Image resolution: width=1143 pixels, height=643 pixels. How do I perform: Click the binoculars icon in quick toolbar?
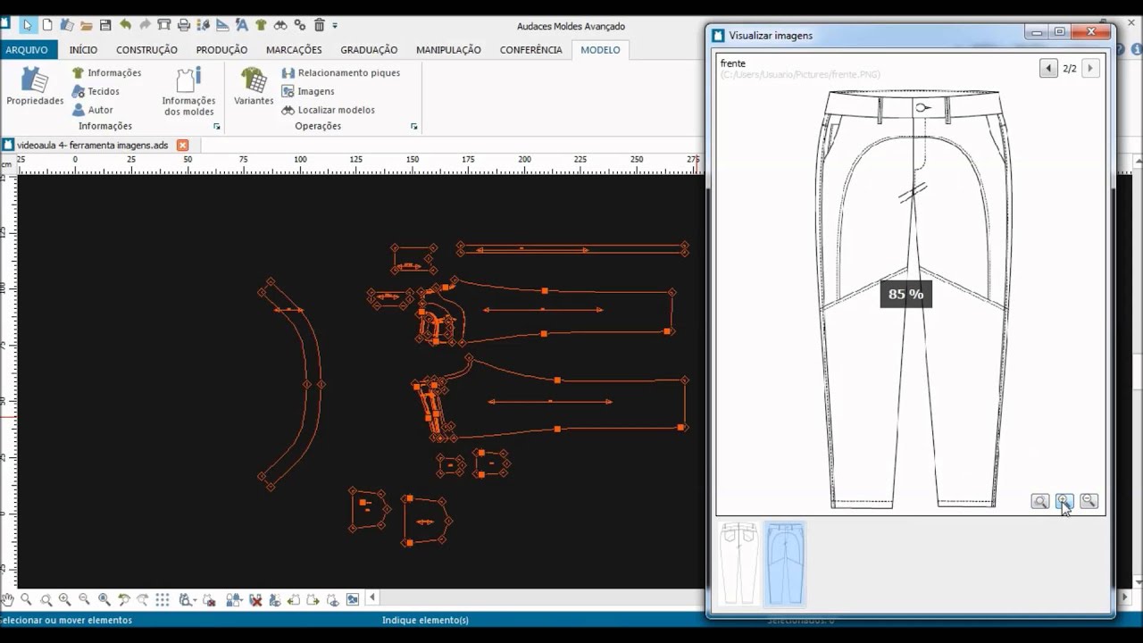click(280, 25)
